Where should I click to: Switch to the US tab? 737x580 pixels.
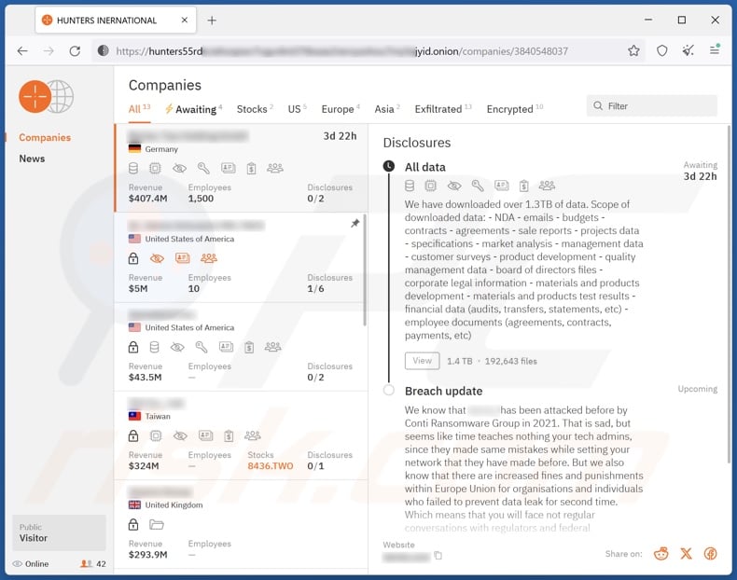(297, 109)
